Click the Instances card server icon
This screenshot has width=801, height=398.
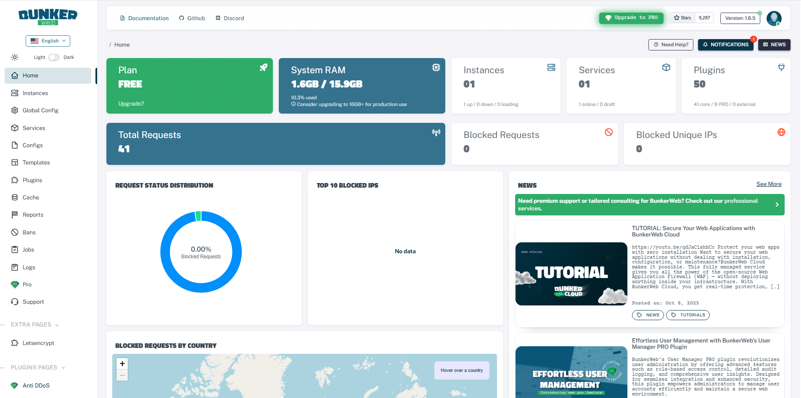(551, 67)
